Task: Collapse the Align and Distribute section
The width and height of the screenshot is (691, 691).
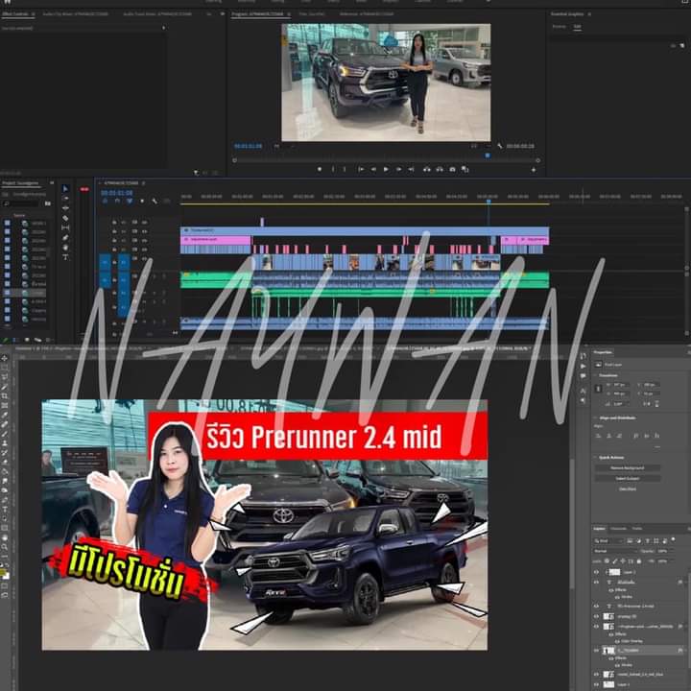Action: pyautogui.click(x=596, y=418)
